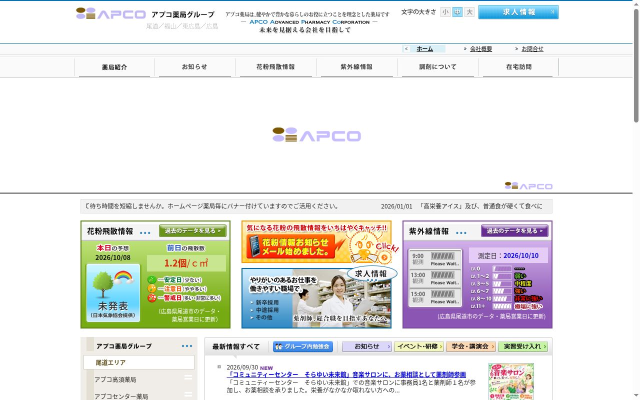View past pollen data button

coord(192,231)
